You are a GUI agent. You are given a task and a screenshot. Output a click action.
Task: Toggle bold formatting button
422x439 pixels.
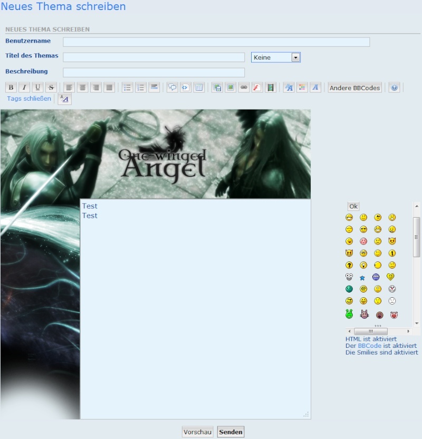[11, 87]
